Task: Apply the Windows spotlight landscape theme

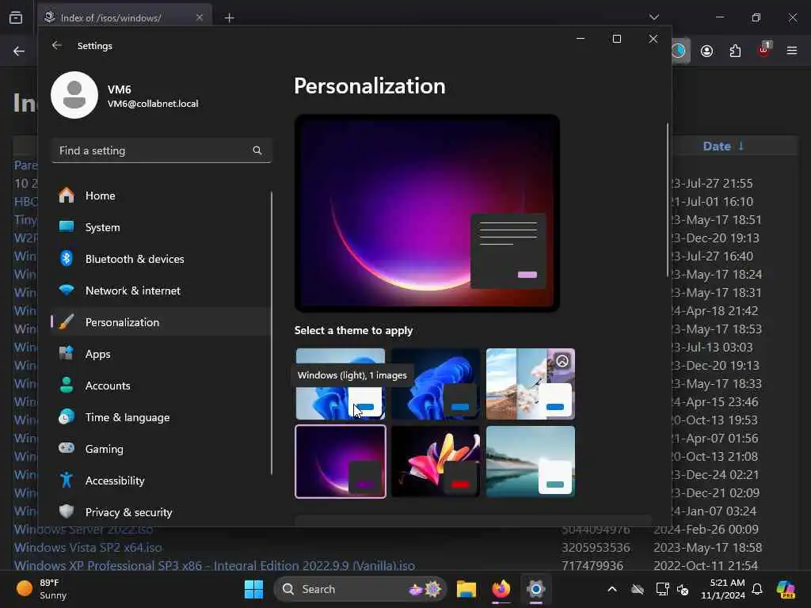Action: click(x=530, y=384)
